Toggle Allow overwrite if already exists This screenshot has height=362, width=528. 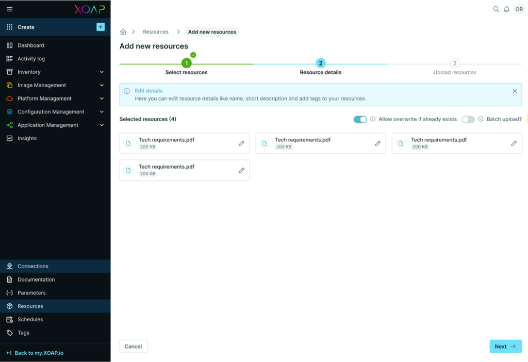coord(360,119)
